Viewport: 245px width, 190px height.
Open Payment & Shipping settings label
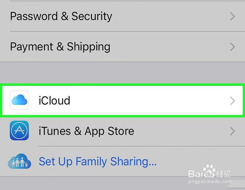pos(60,47)
